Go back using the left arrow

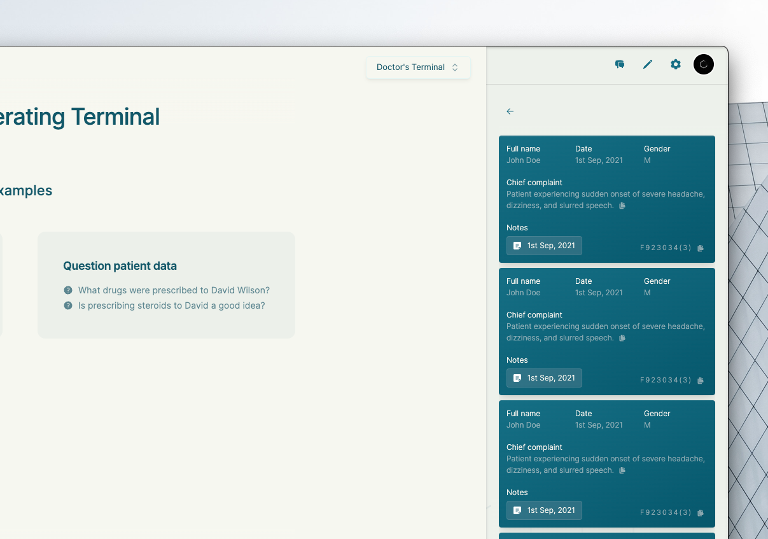[510, 111]
